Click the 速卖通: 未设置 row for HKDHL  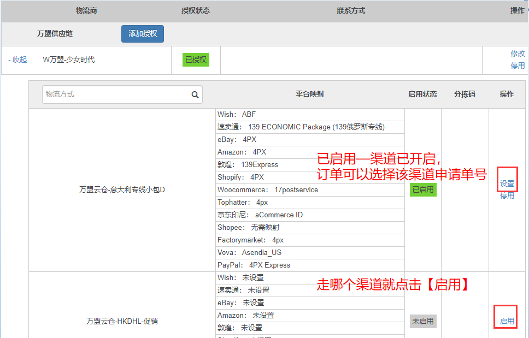pyautogui.click(x=310, y=290)
